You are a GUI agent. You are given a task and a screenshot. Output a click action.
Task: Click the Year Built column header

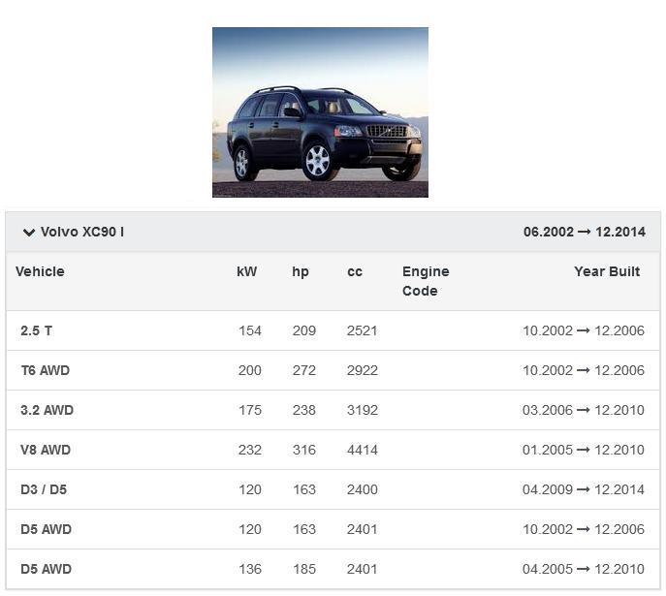(607, 271)
